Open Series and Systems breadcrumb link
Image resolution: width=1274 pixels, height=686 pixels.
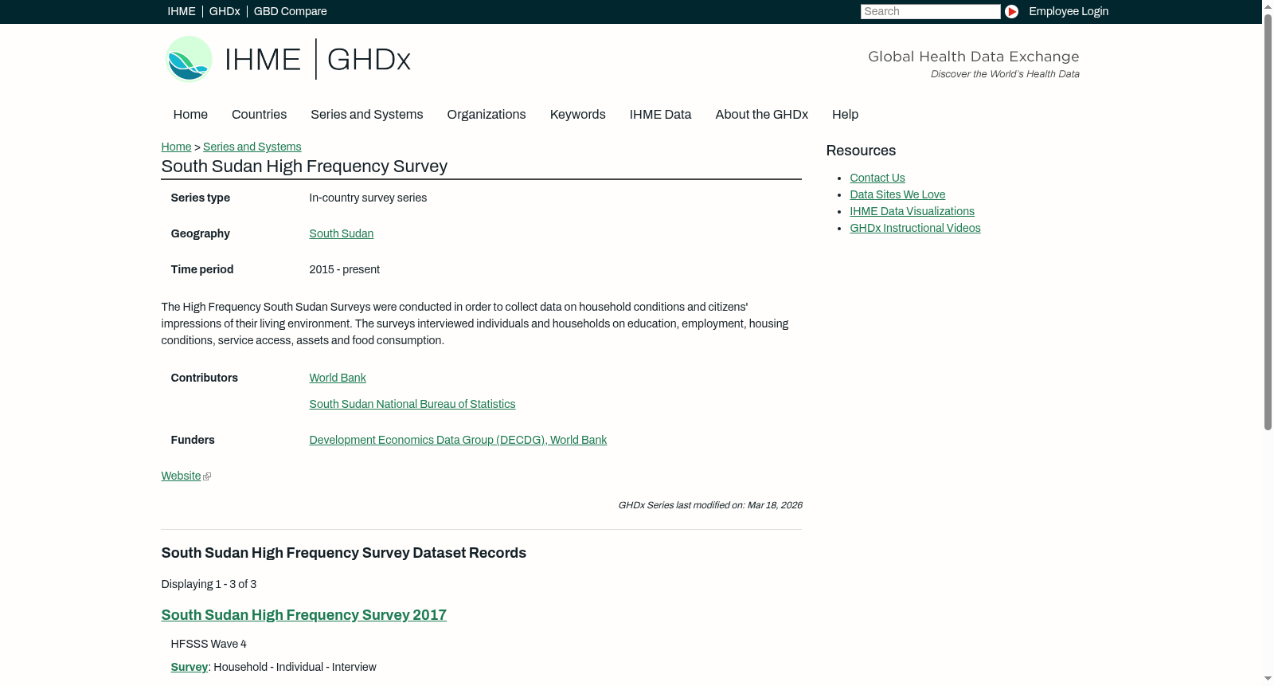(252, 147)
